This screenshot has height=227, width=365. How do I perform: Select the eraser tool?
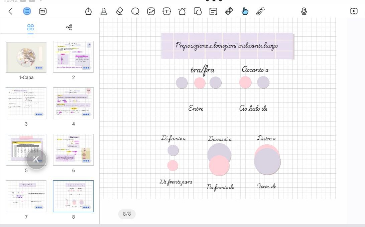(x=119, y=11)
